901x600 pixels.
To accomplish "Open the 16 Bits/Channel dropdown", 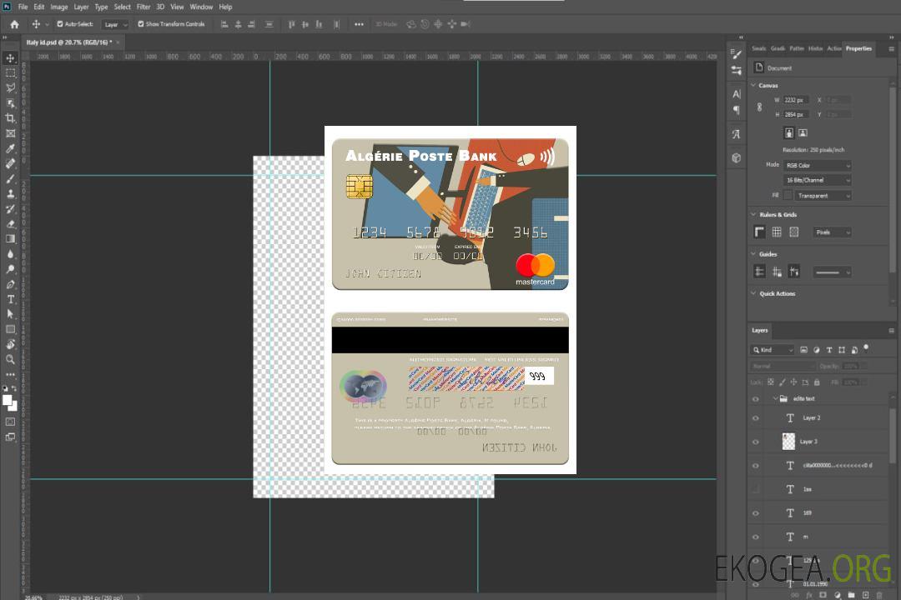I will coord(818,180).
